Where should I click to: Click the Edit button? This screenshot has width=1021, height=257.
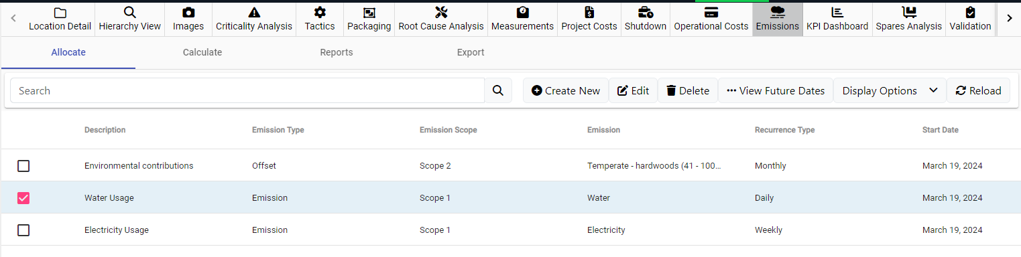pos(633,90)
